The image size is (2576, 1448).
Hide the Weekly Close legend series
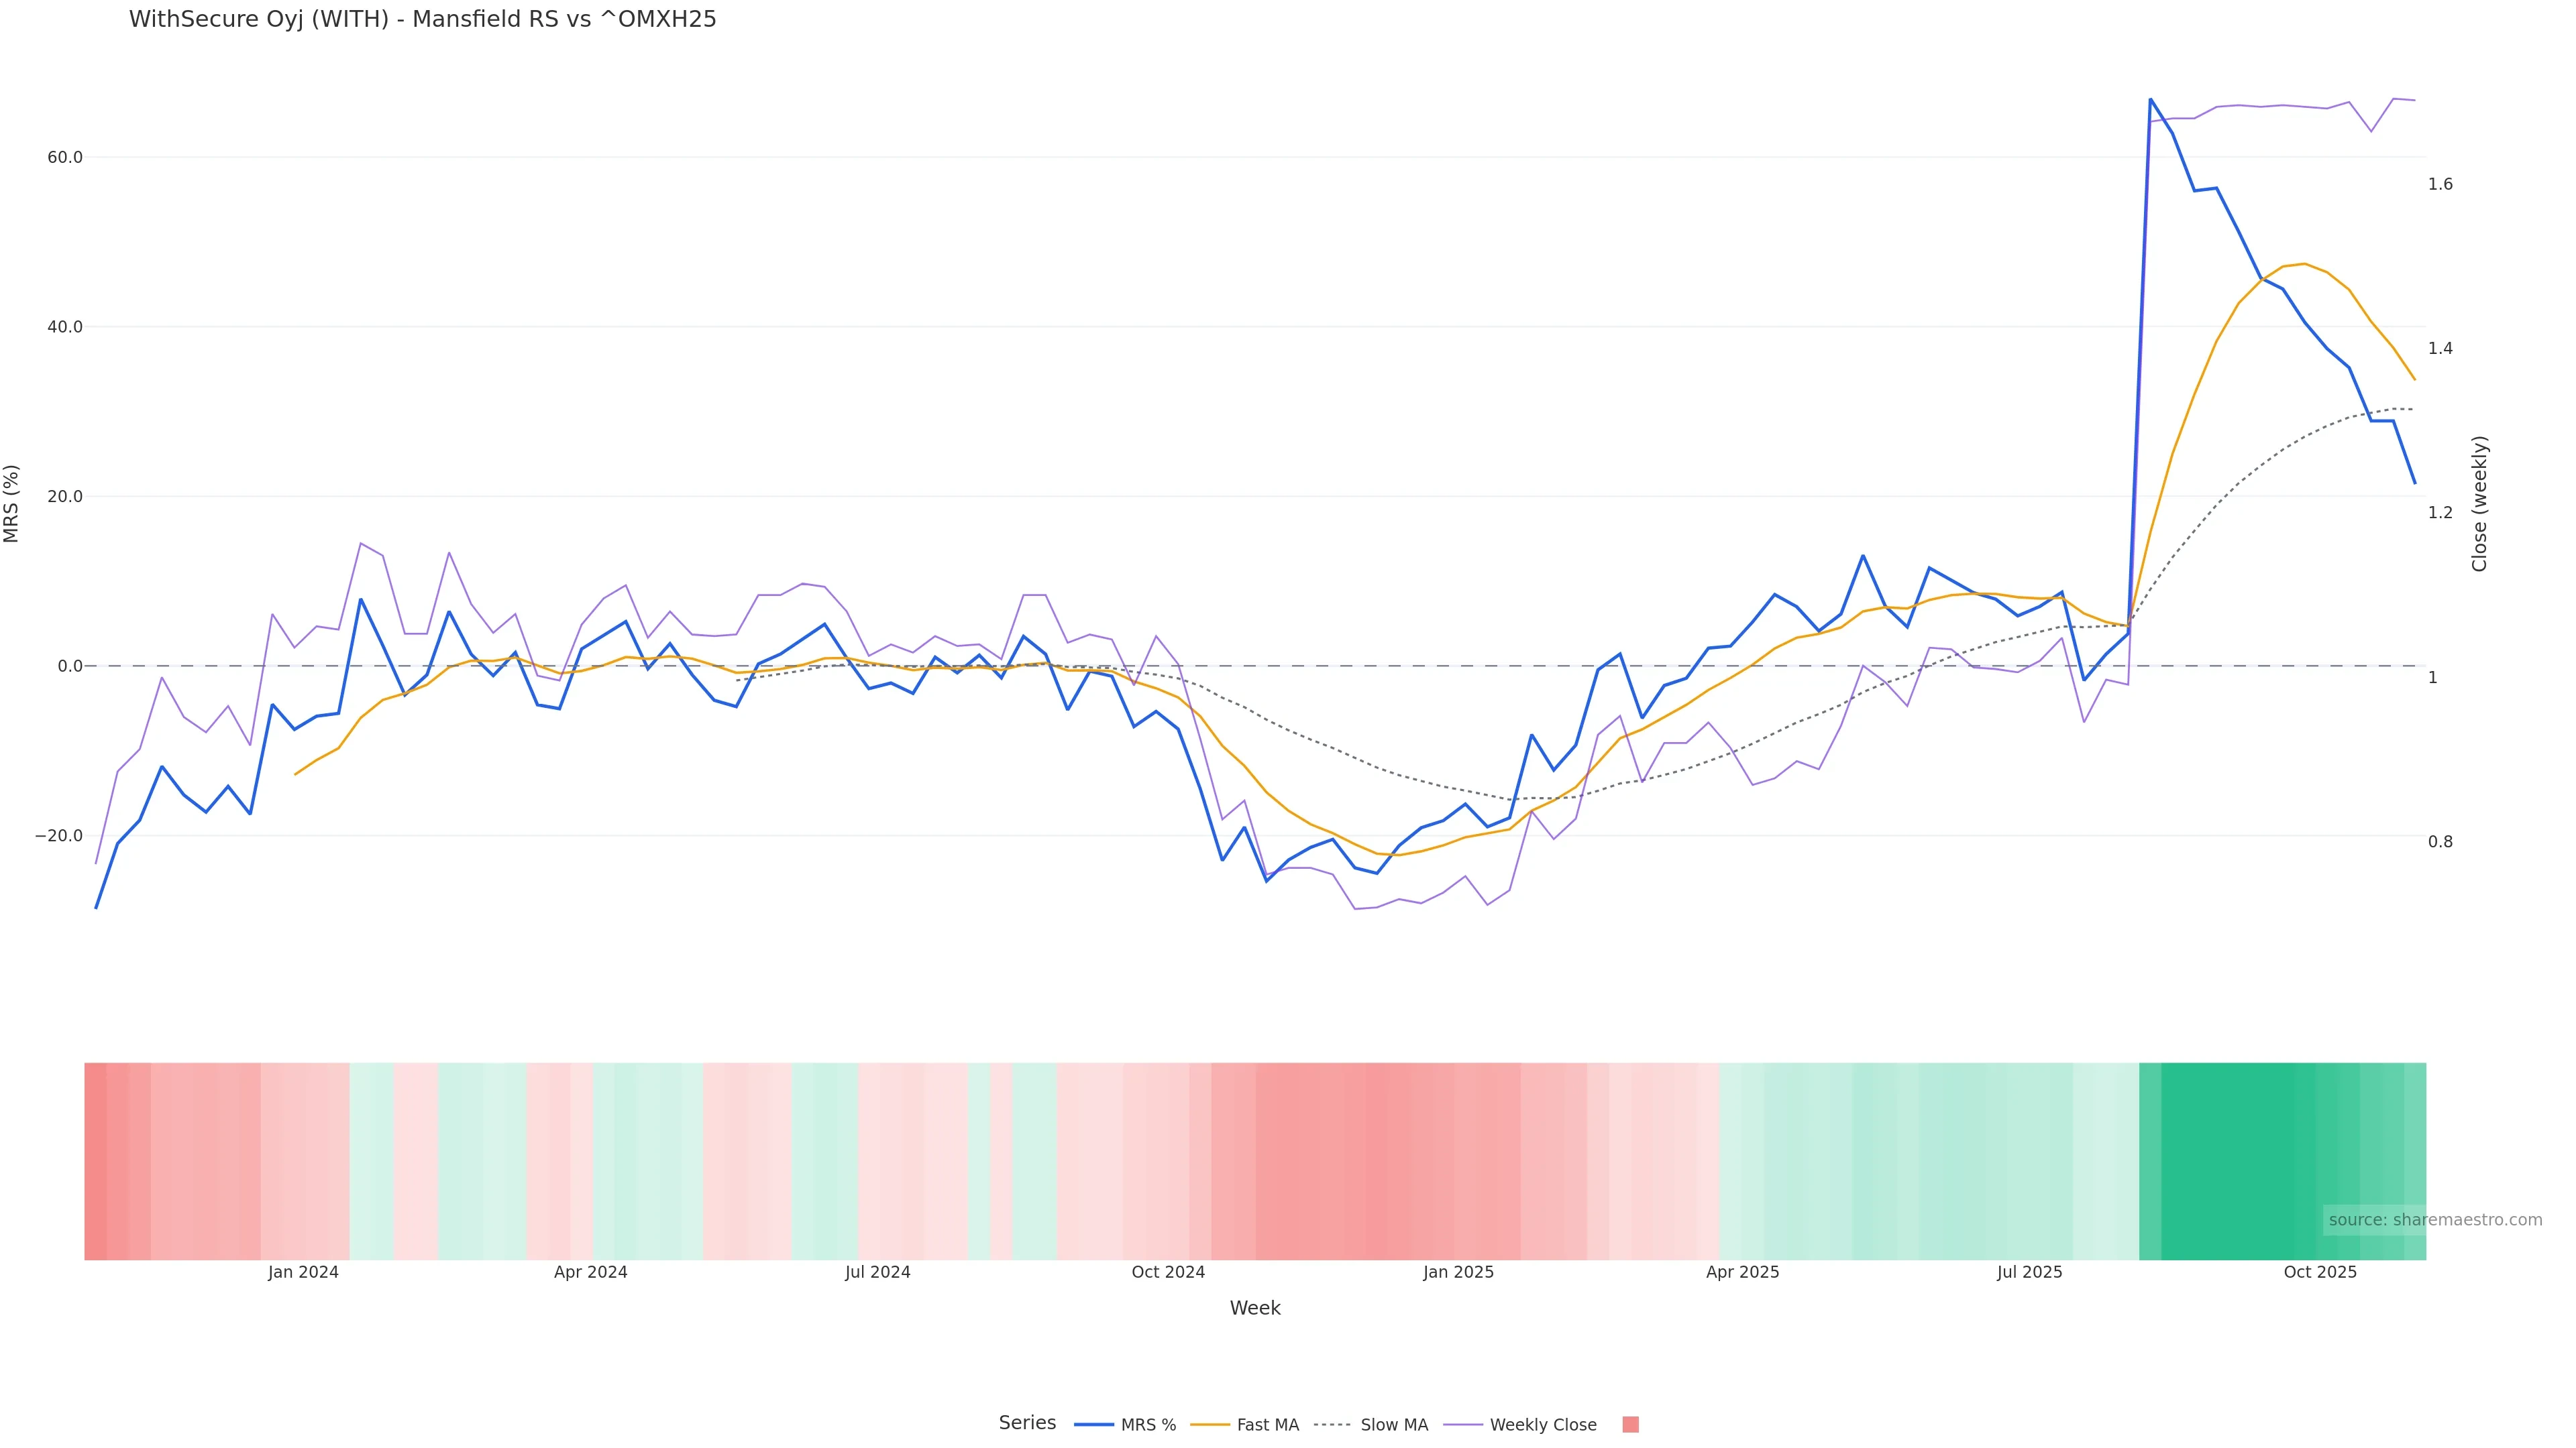(1542, 1425)
